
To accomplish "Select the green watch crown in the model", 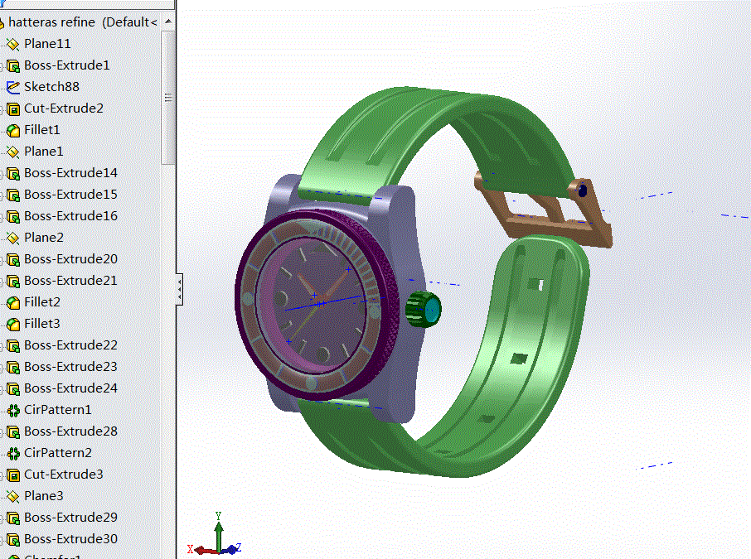I will tap(423, 310).
